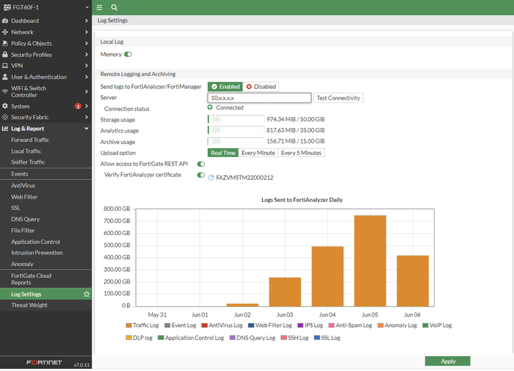Click the Test Connectivity button
The width and height of the screenshot is (514, 371).
[x=339, y=98]
